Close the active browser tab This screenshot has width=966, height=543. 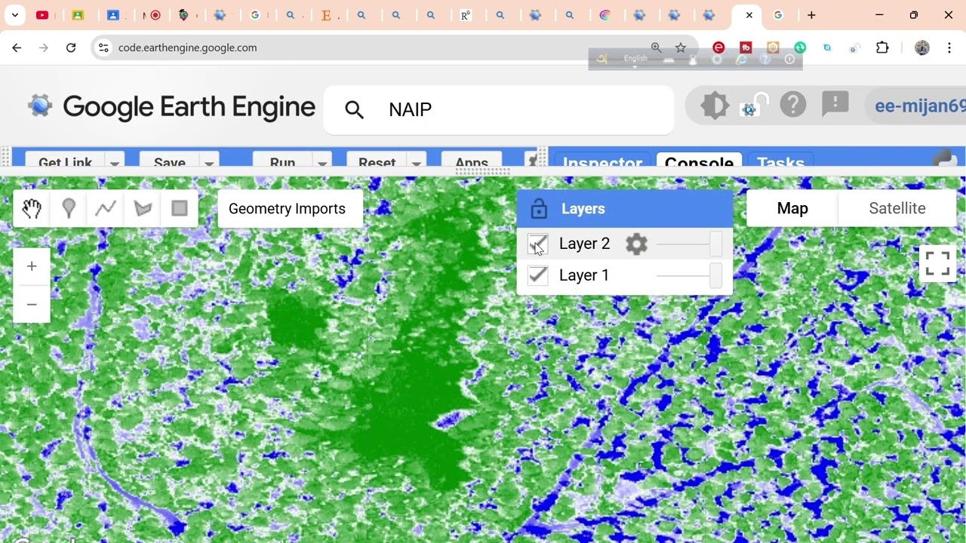749,15
